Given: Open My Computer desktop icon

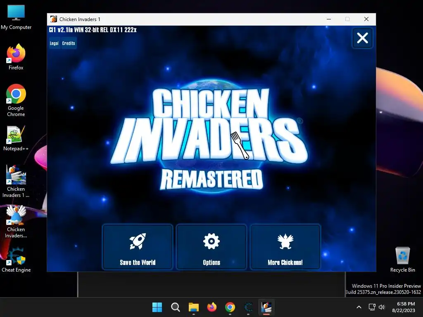Looking at the screenshot, I should coord(16,17).
